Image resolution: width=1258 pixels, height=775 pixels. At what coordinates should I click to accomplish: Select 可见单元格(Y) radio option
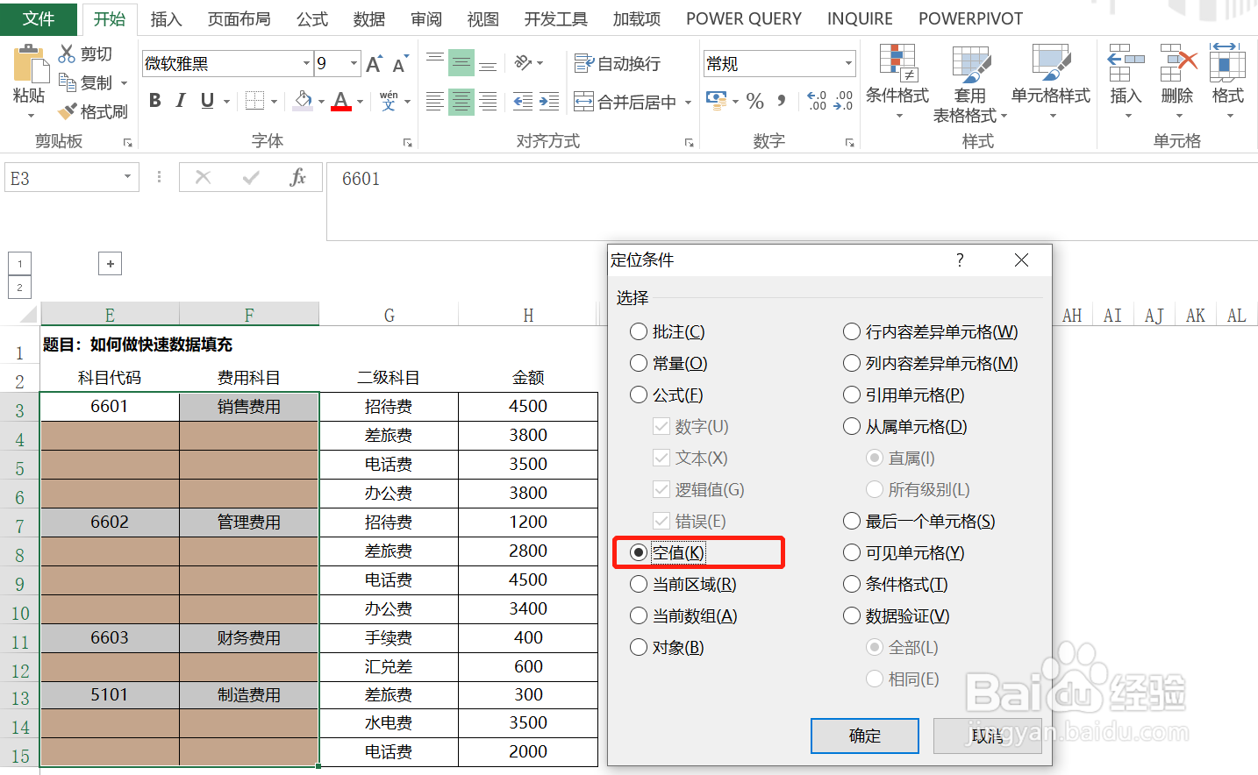[x=904, y=552]
